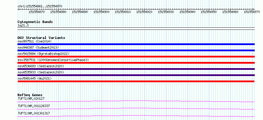The height and width of the screenshot is (120, 263).
Task: Open transcript TUFT1|NM_020127 label
Action: 31,98
